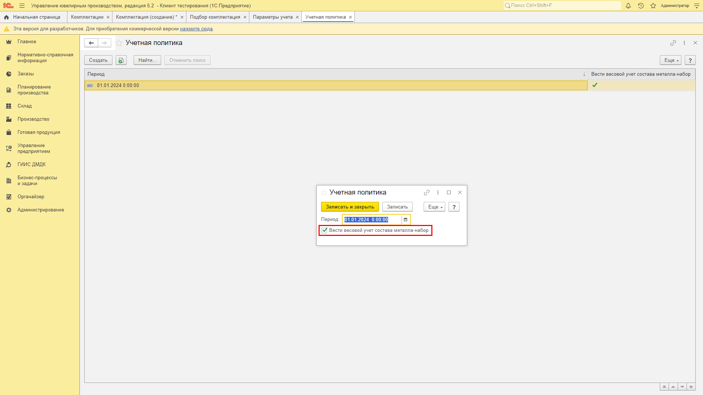Jump to the last list record arrow
703x395 pixels.
tap(691, 387)
